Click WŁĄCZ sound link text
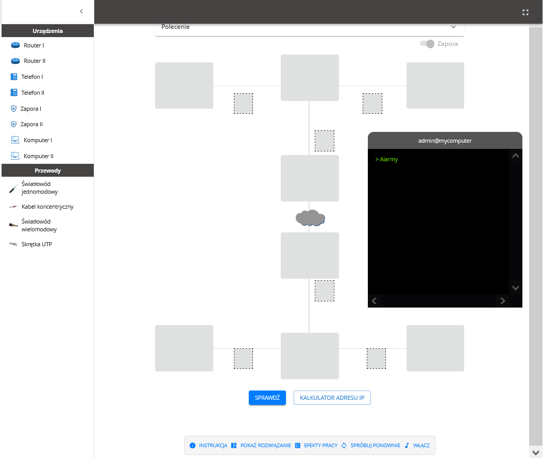 [x=421, y=446]
